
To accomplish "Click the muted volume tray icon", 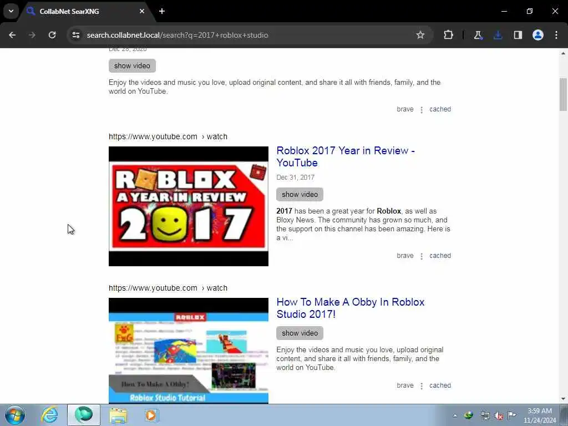I will coord(499,415).
